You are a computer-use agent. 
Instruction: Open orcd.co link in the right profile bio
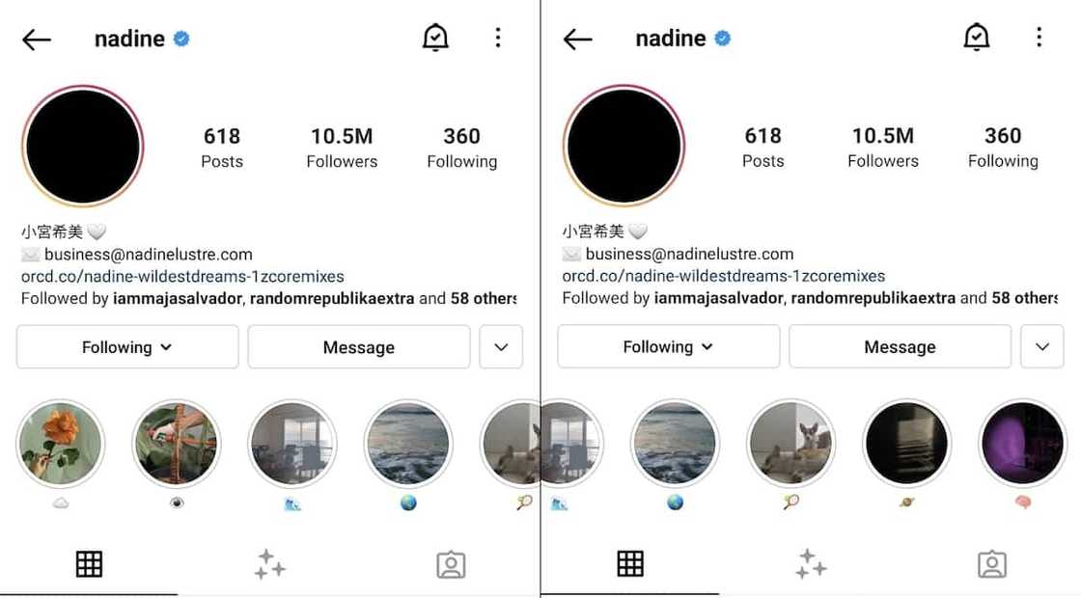coord(724,276)
